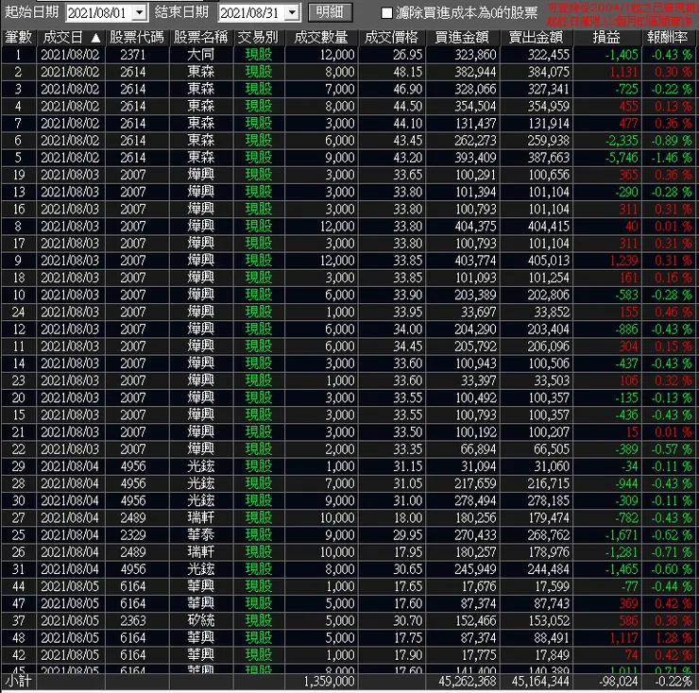Open the end date 2021/08/31 dropdown arrow

(x=292, y=12)
